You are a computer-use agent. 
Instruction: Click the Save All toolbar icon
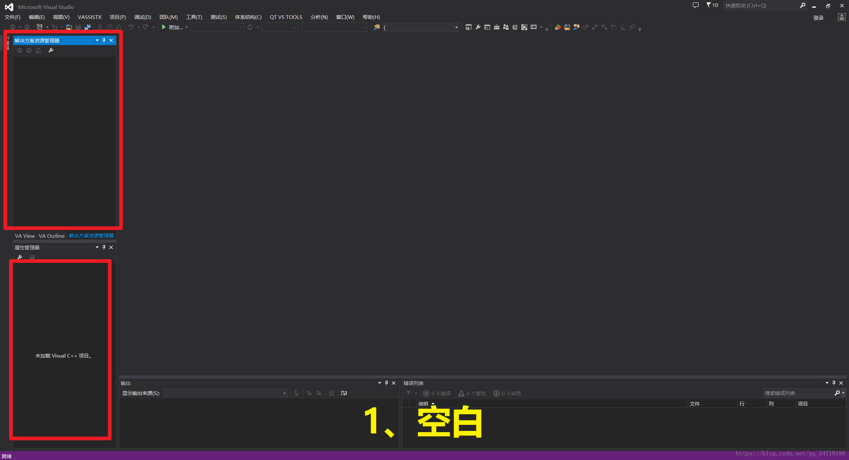point(88,27)
